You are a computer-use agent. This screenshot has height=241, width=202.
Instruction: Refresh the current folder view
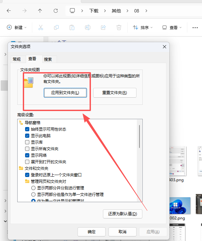click(x=55, y=11)
